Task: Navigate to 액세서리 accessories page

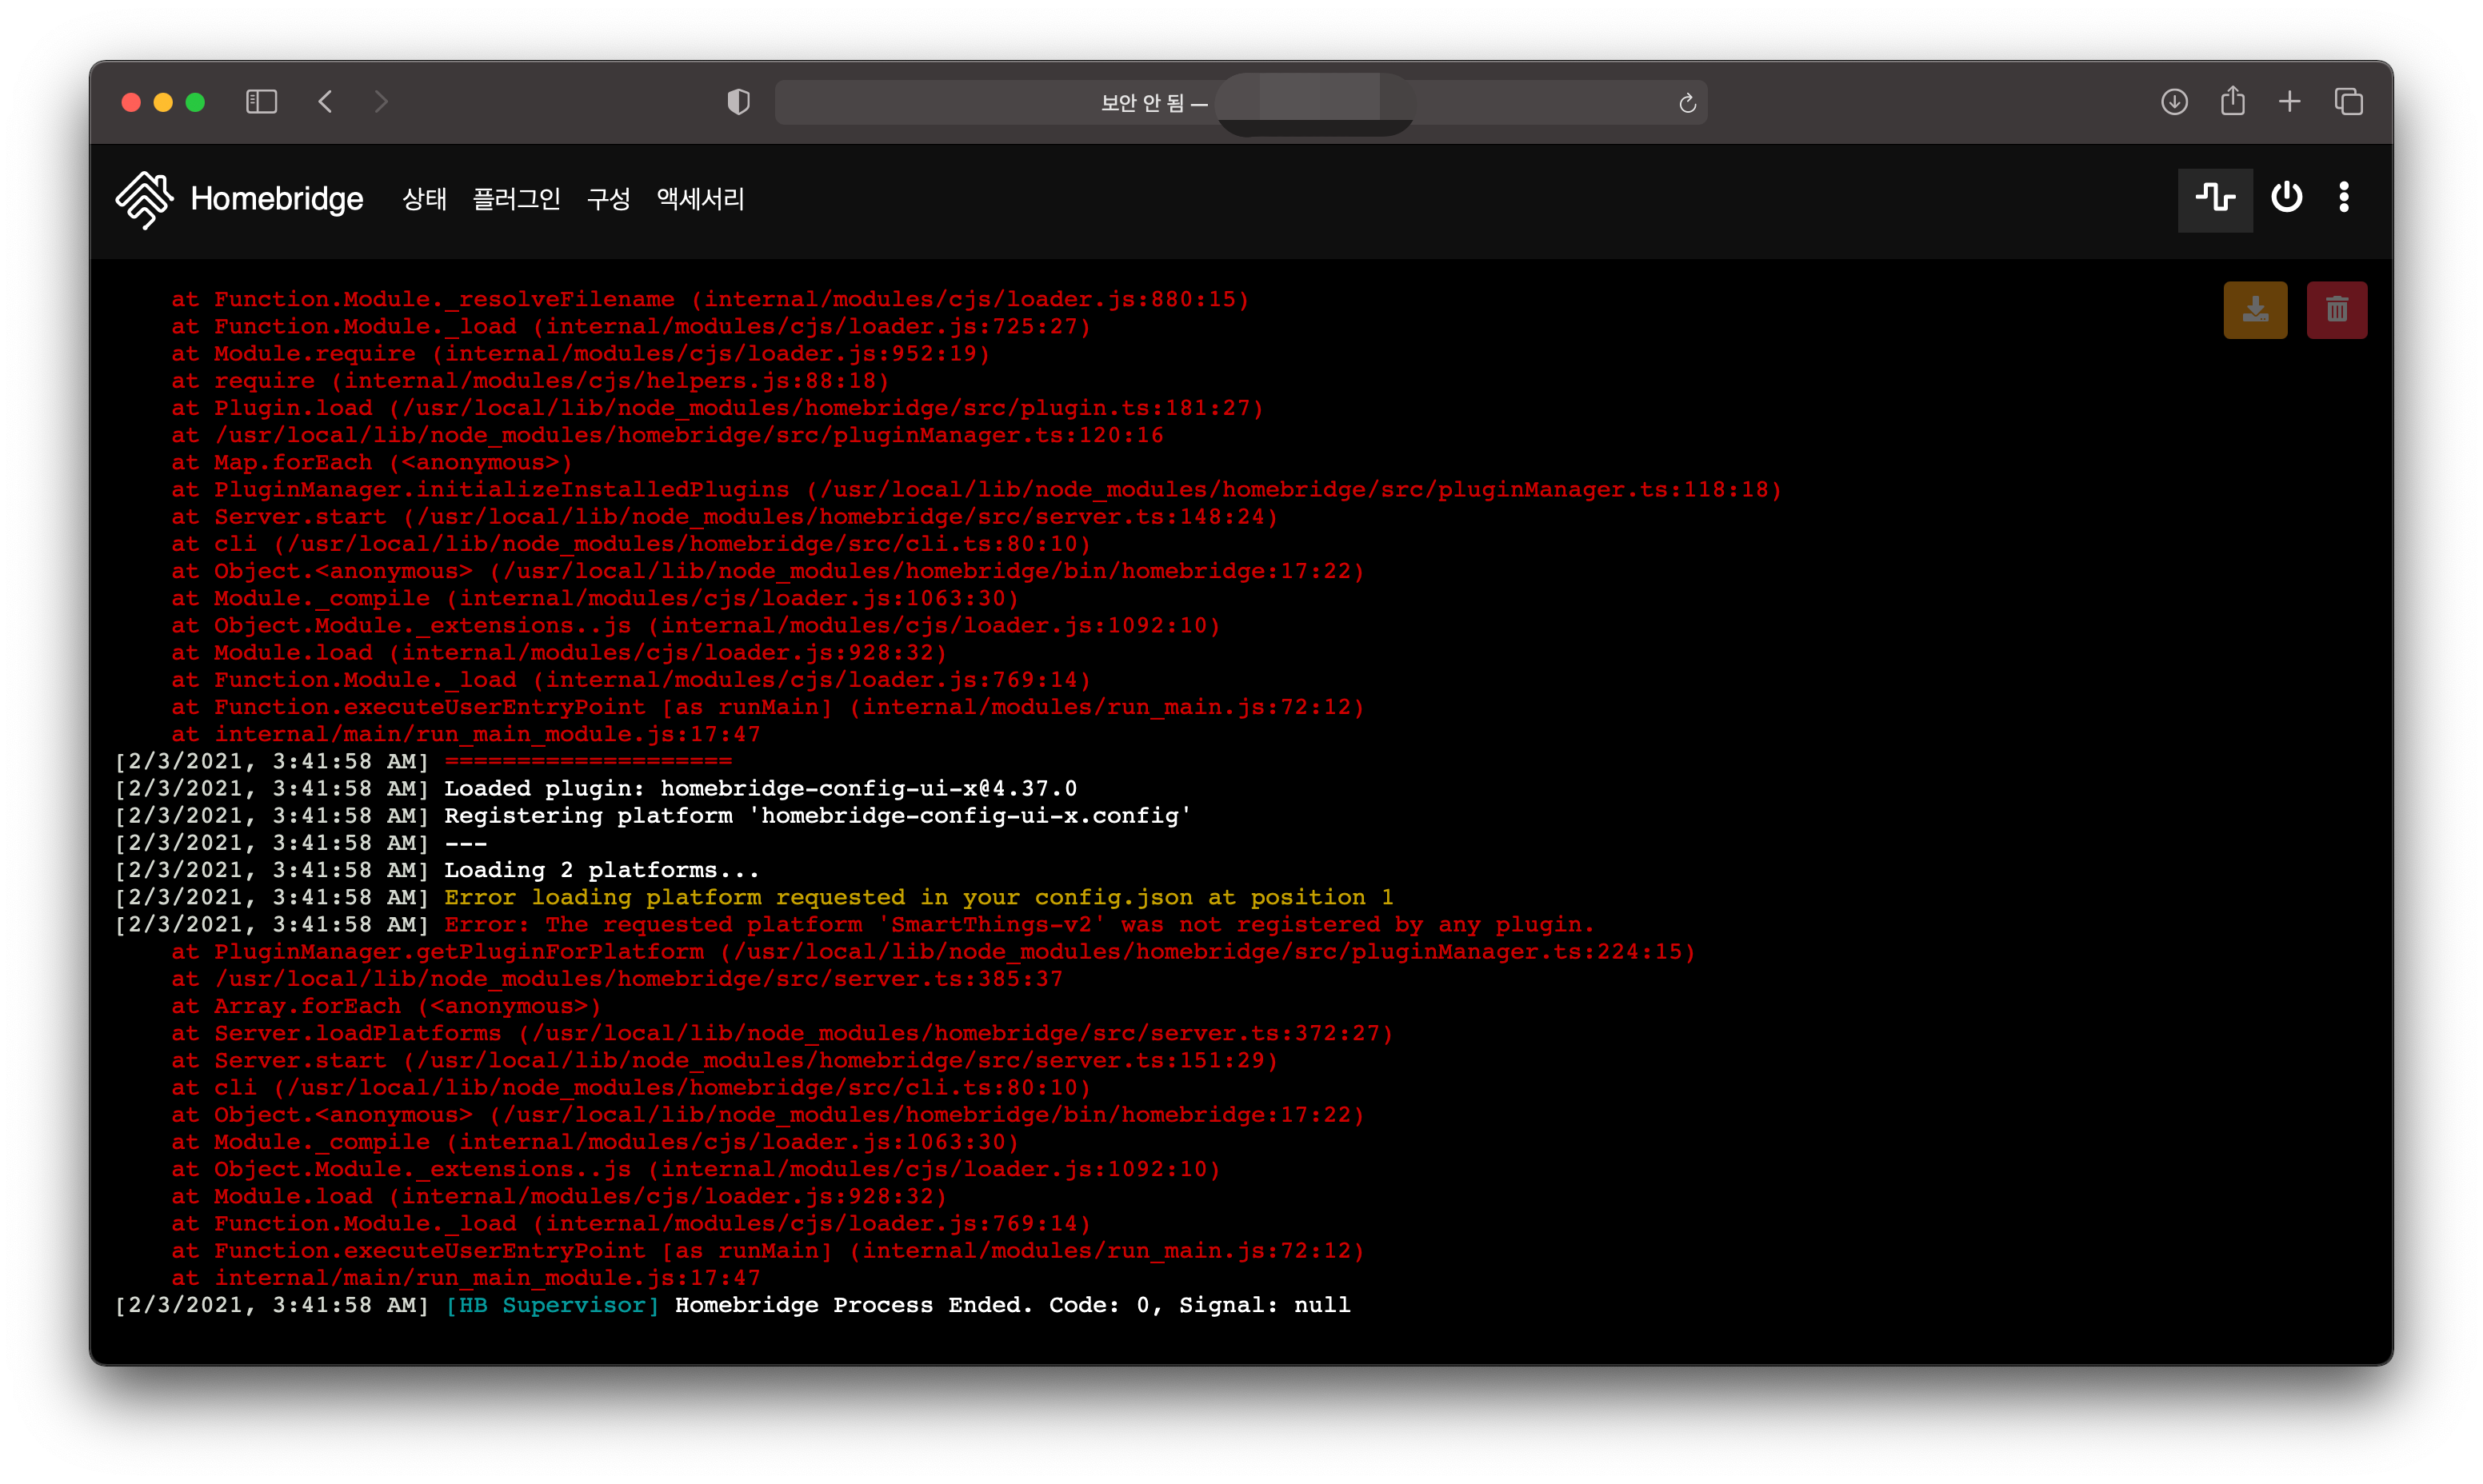Action: [x=700, y=199]
